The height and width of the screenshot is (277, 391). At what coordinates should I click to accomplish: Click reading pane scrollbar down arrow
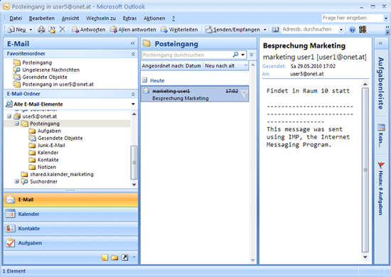coord(365,257)
